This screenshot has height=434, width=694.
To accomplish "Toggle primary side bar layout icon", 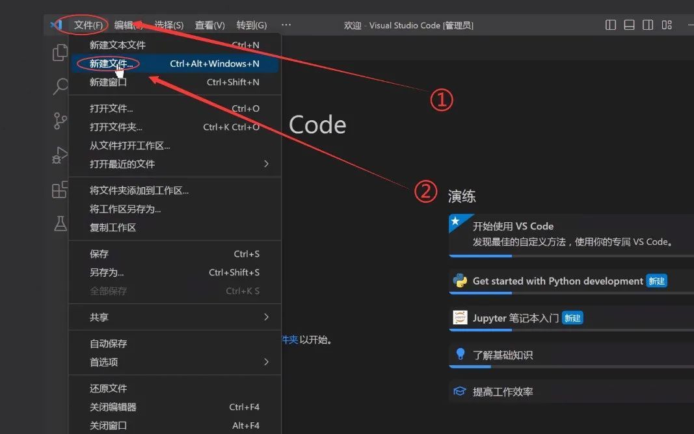I will pos(610,25).
